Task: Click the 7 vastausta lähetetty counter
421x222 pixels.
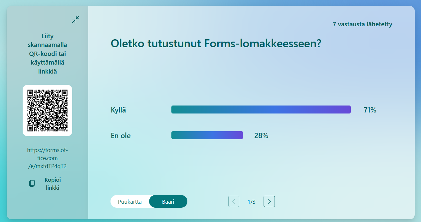Action: coord(362,24)
